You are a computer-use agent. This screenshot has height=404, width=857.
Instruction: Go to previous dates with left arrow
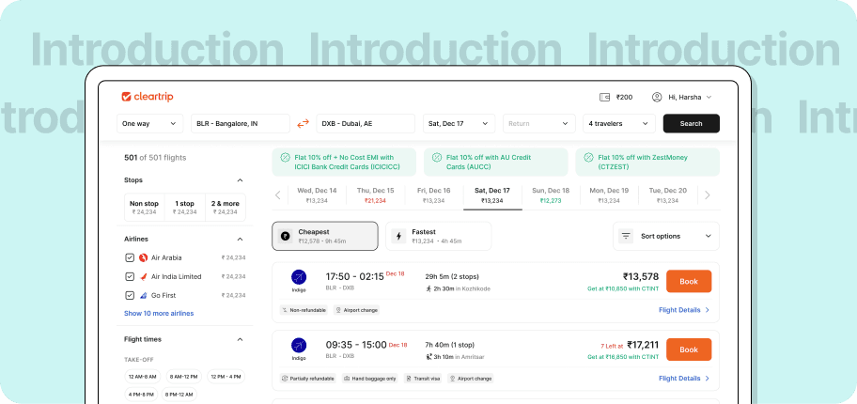(x=278, y=195)
